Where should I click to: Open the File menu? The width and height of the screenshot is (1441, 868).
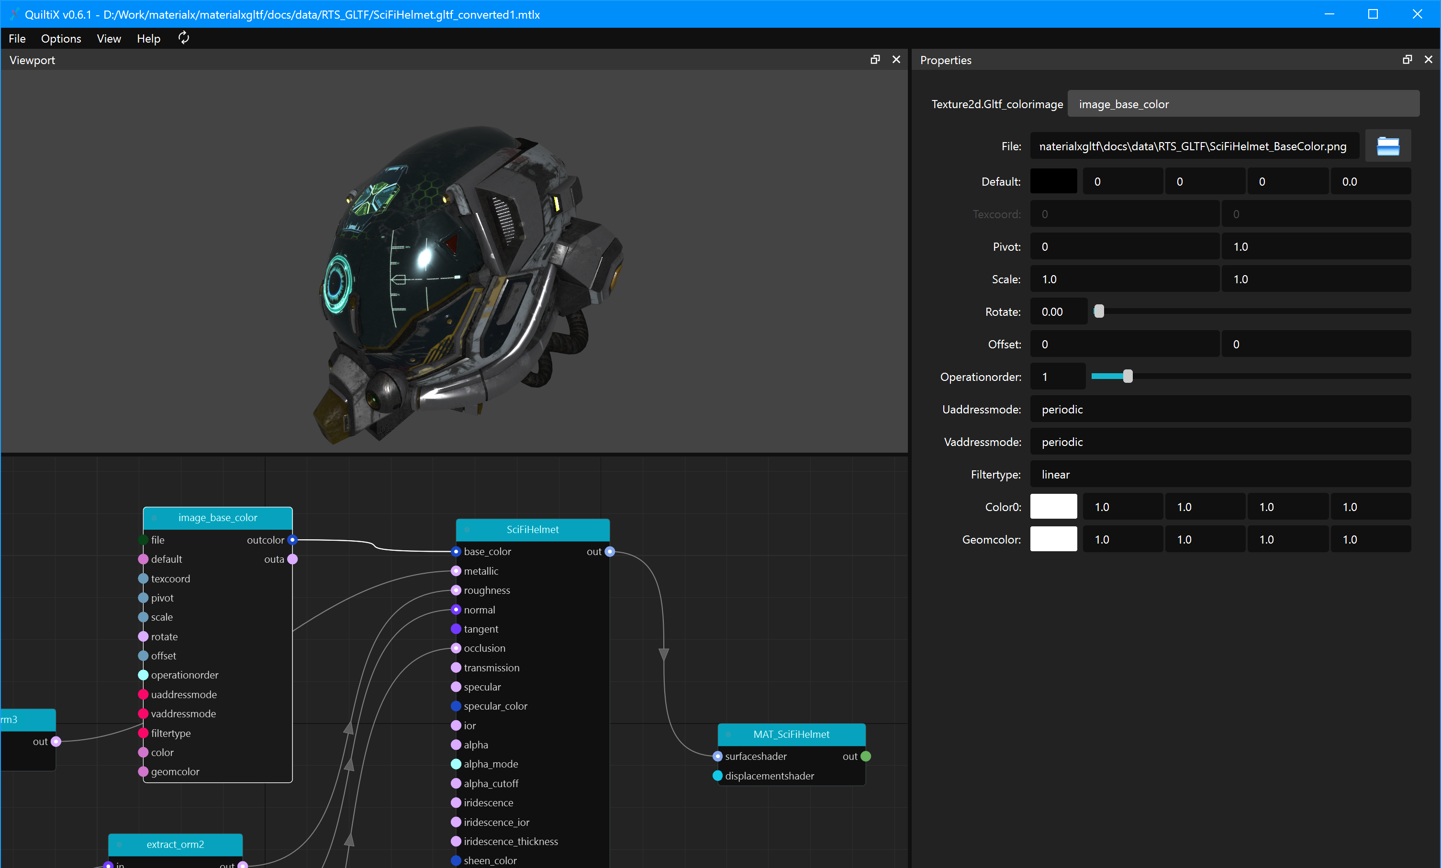click(x=17, y=39)
